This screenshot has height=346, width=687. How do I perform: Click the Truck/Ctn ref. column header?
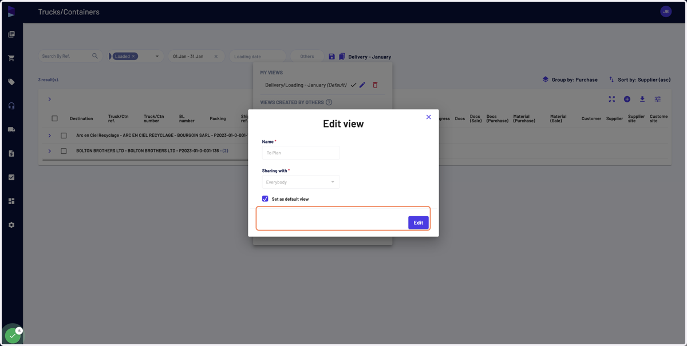118,118
